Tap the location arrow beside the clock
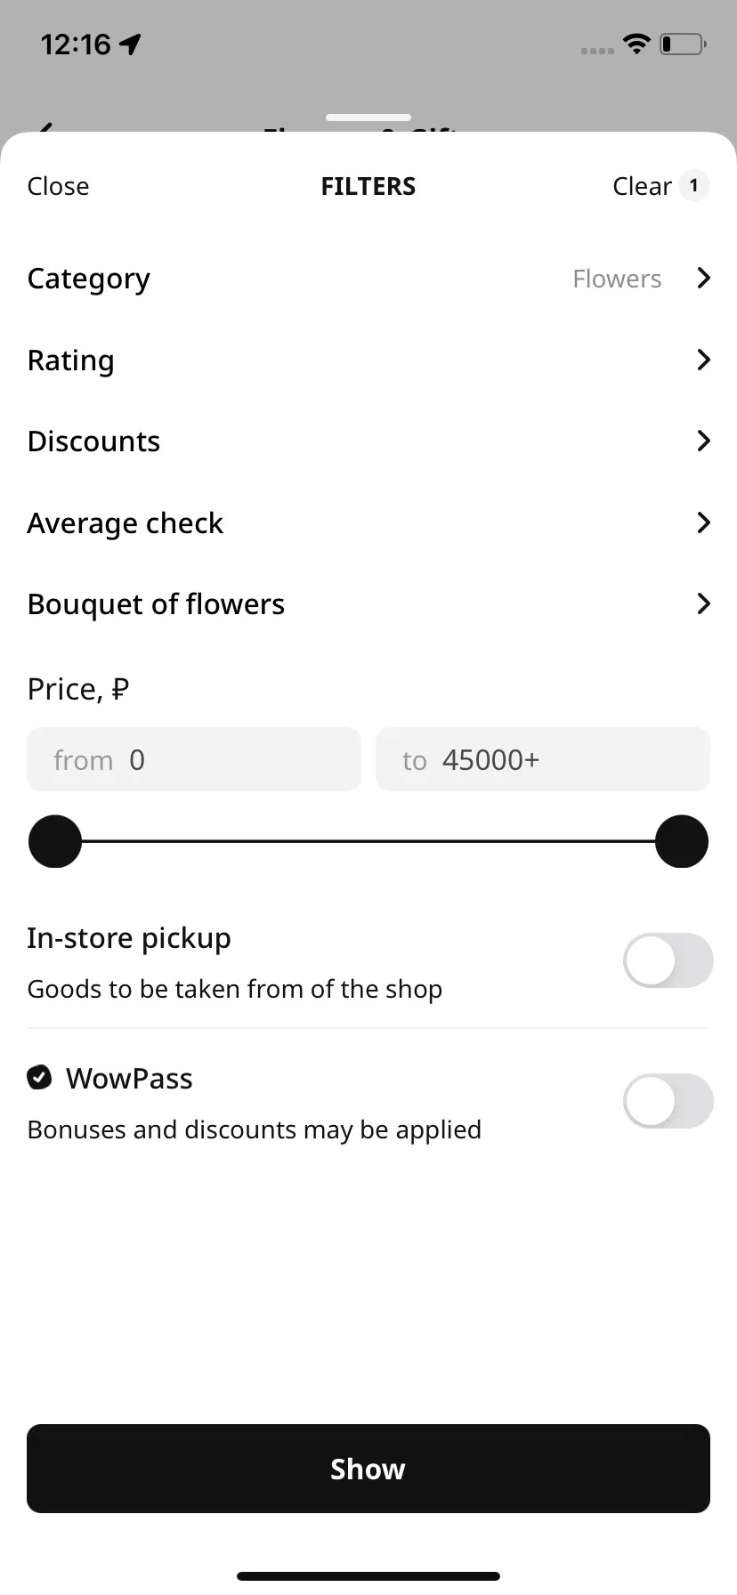The width and height of the screenshot is (737, 1595). coord(130,44)
